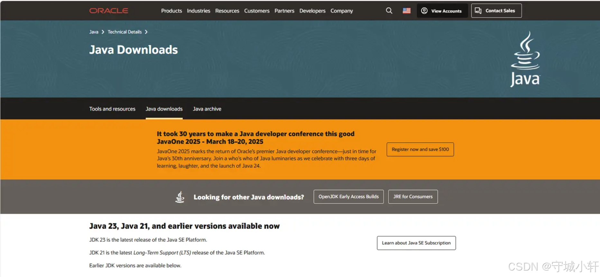This screenshot has height=277, width=600.
Task: Click the Long-Term Support (LTS) italic text
Action: pos(162,253)
